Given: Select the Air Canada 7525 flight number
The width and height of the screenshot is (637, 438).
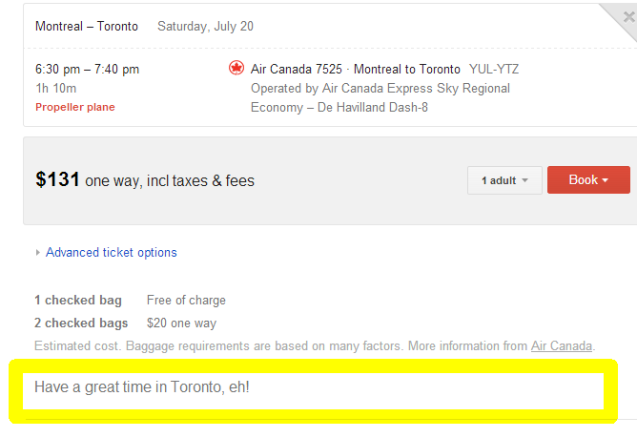Looking at the screenshot, I should pos(297,69).
